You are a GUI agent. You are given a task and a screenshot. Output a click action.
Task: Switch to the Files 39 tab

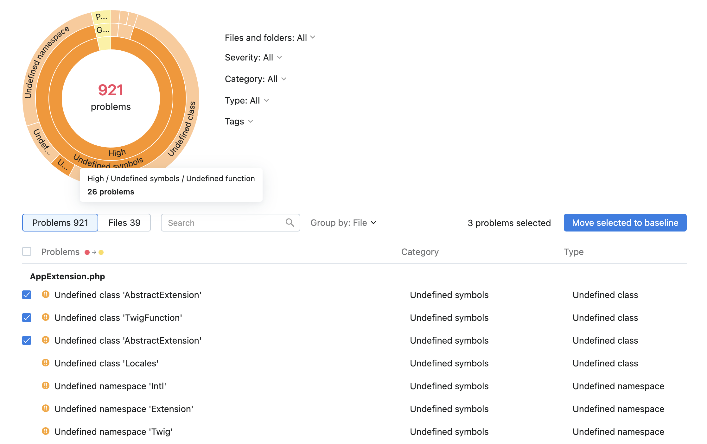point(124,223)
